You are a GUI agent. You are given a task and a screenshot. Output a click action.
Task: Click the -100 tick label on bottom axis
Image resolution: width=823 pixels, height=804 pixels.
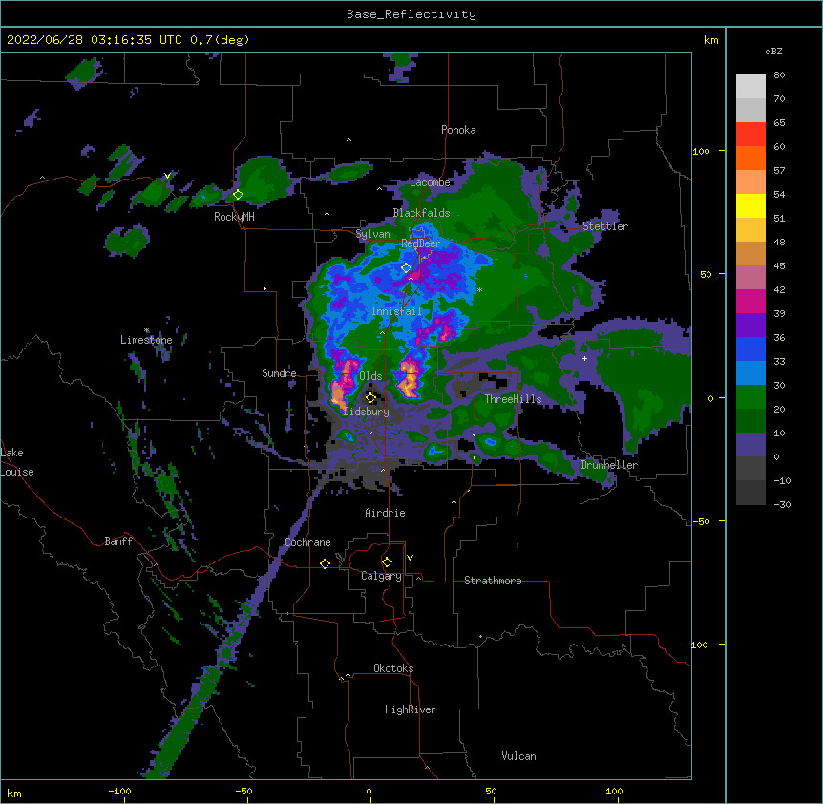pyautogui.click(x=119, y=791)
